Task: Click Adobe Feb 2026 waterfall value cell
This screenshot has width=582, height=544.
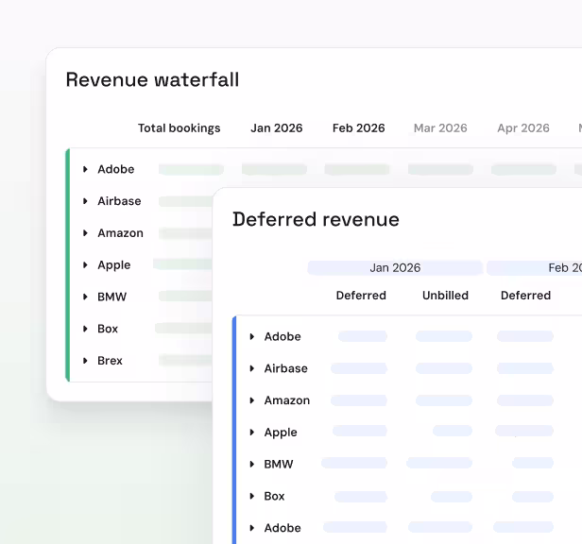Action: point(357,170)
